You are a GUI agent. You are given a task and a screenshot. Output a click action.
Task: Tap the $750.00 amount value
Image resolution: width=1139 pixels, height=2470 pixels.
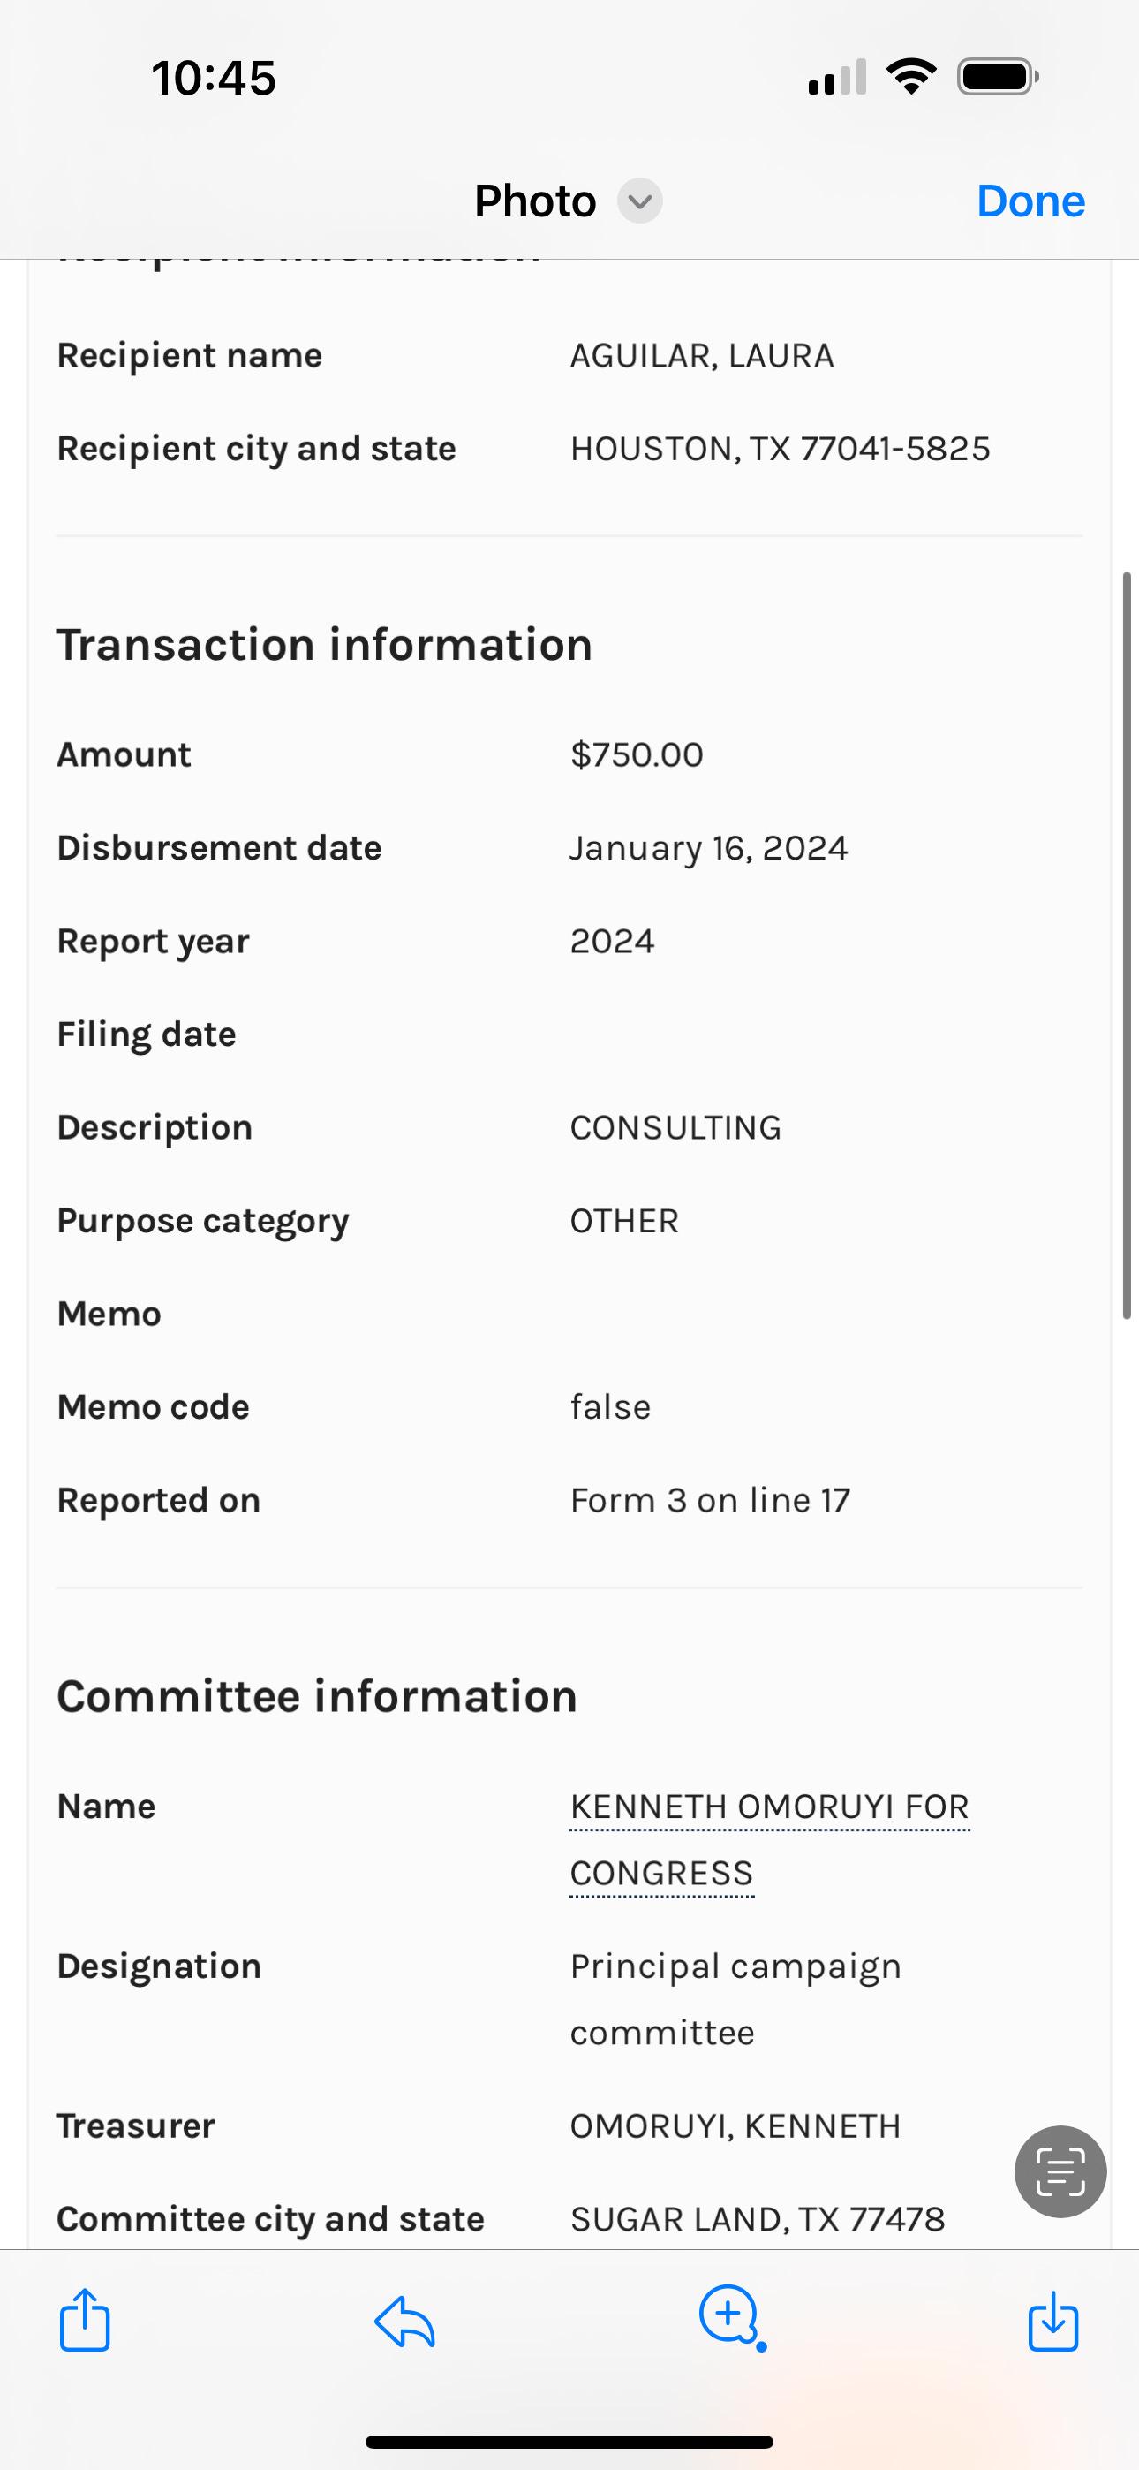(637, 754)
